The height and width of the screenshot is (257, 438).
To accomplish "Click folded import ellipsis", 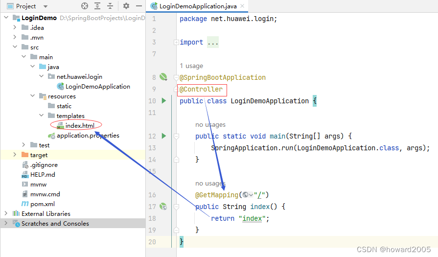I will 213,42.
